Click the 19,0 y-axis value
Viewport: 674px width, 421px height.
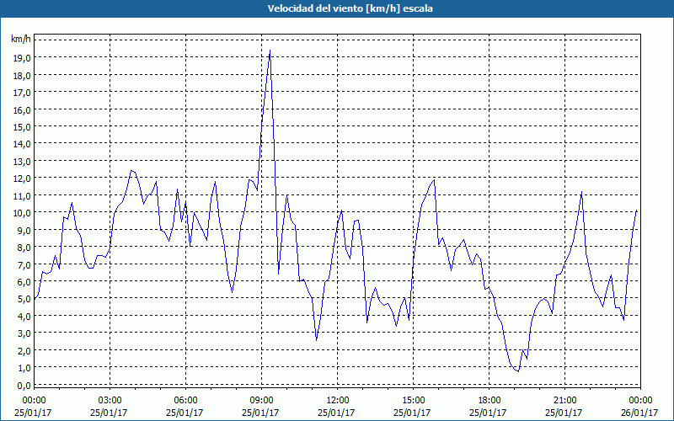(x=22, y=58)
